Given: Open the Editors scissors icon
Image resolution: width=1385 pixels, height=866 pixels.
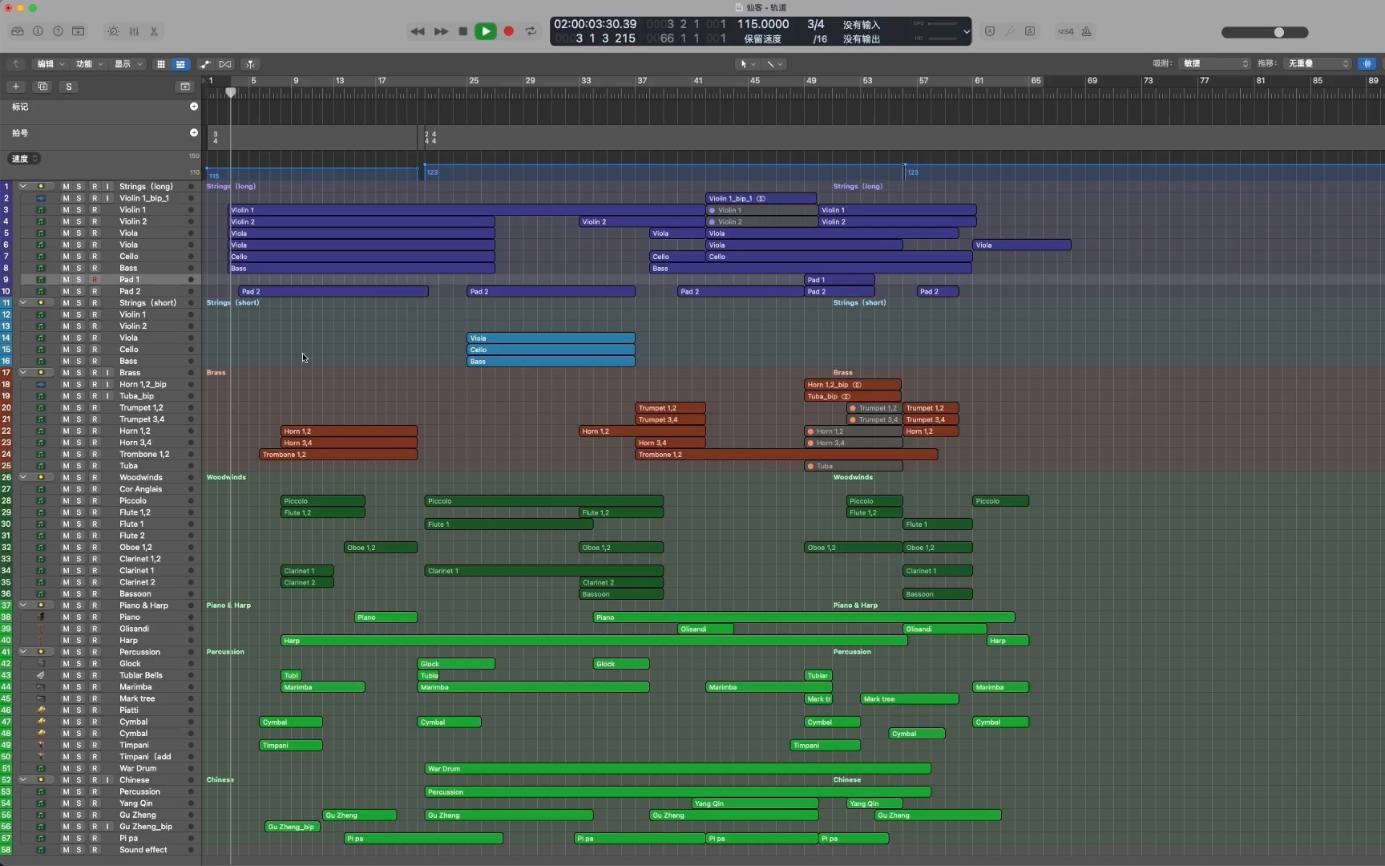Looking at the screenshot, I should click(x=154, y=31).
